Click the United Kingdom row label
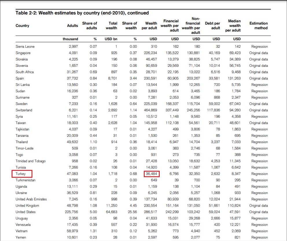Screen dimensions: 287x241 (27, 205)
